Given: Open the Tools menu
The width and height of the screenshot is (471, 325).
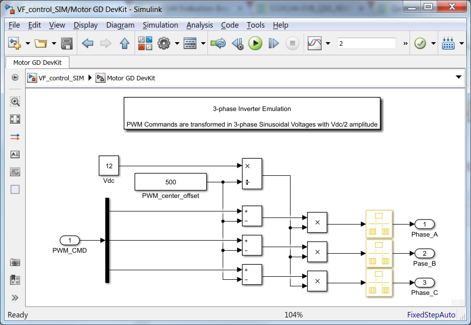Looking at the screenshot, I should pyautogui.click(x=255, y=25).
